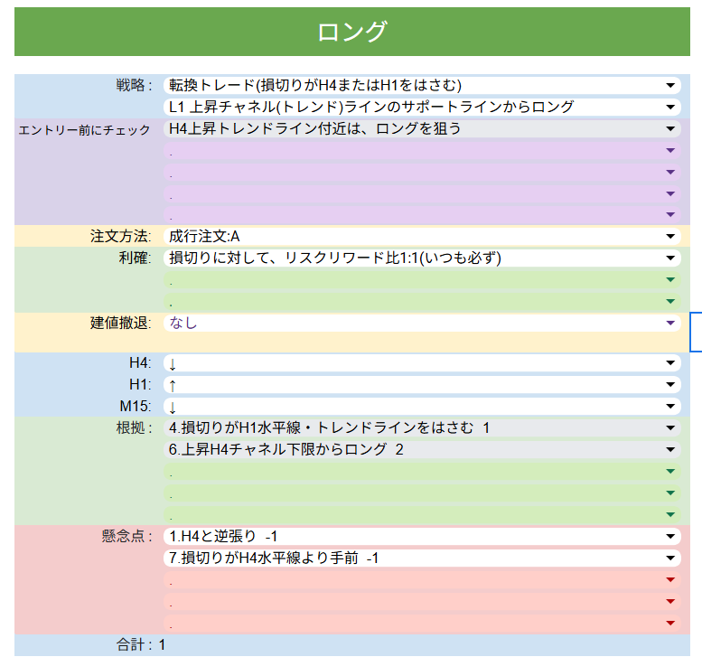Select the 建値撤退 label cell
Image resolution: width=702 pixels, height=657 pixels.
pyautogui.click(x=120, y=324)
